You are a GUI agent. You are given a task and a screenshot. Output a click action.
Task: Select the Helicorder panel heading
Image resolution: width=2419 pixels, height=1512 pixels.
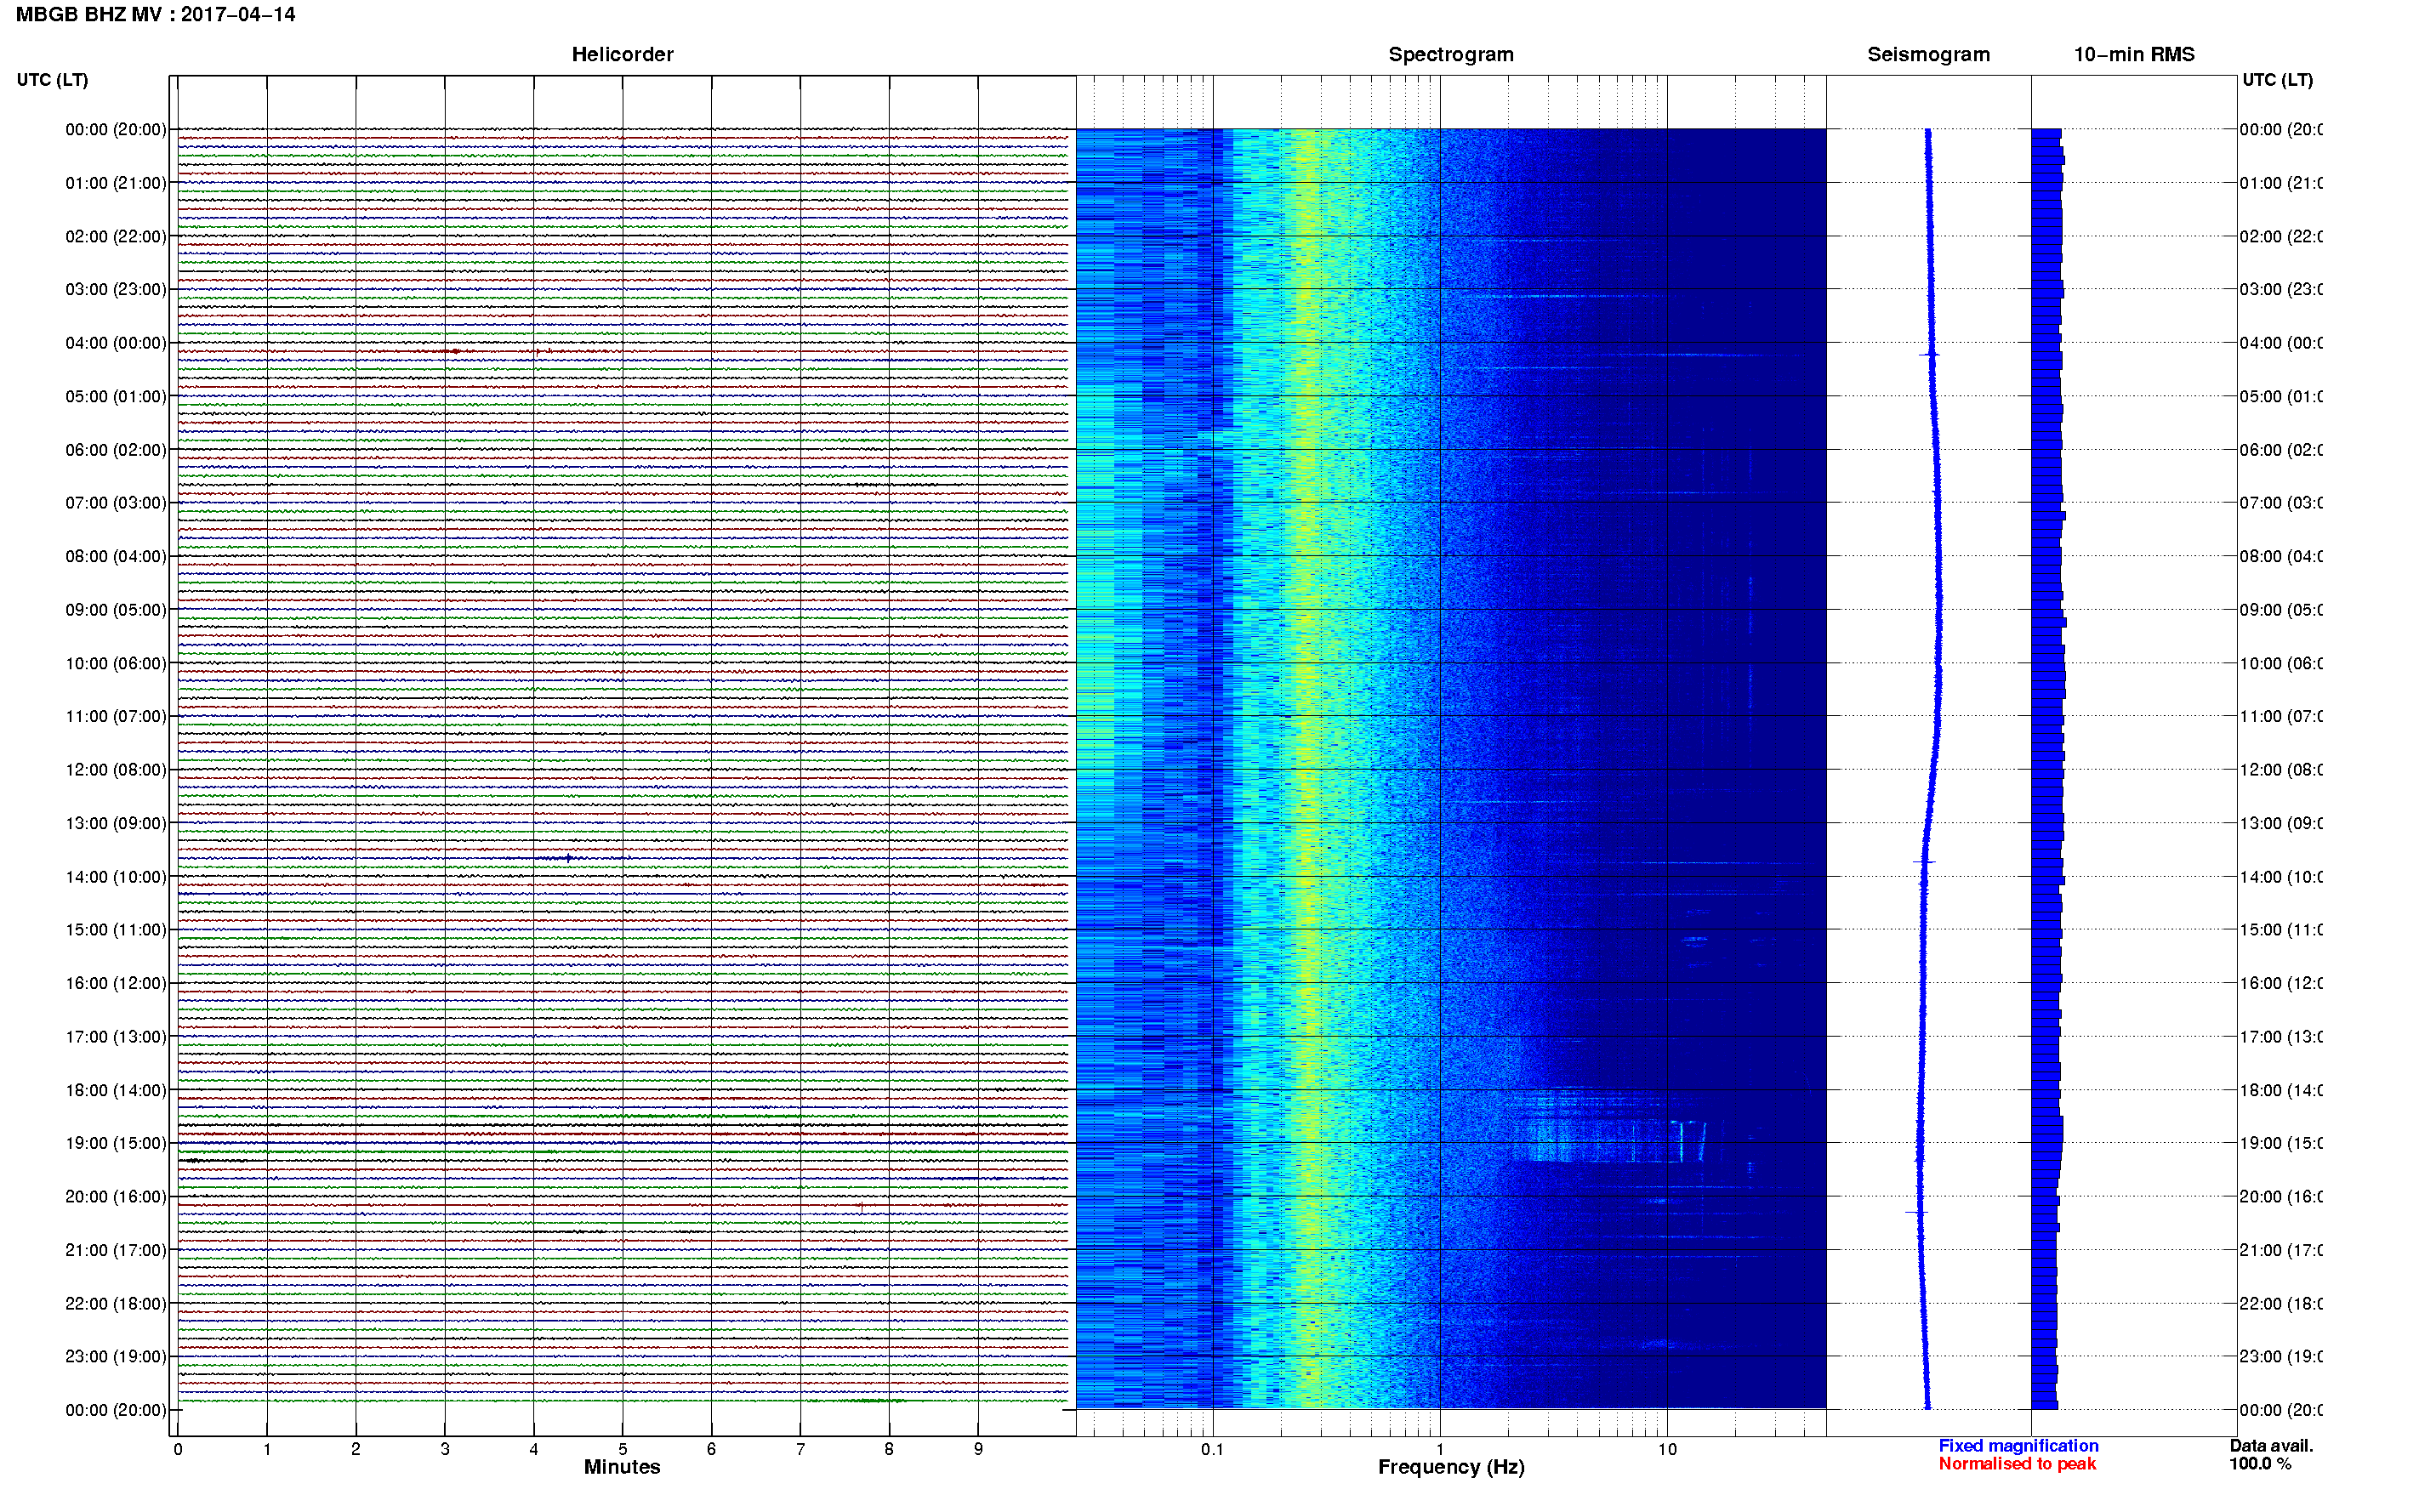click(622, 54)
